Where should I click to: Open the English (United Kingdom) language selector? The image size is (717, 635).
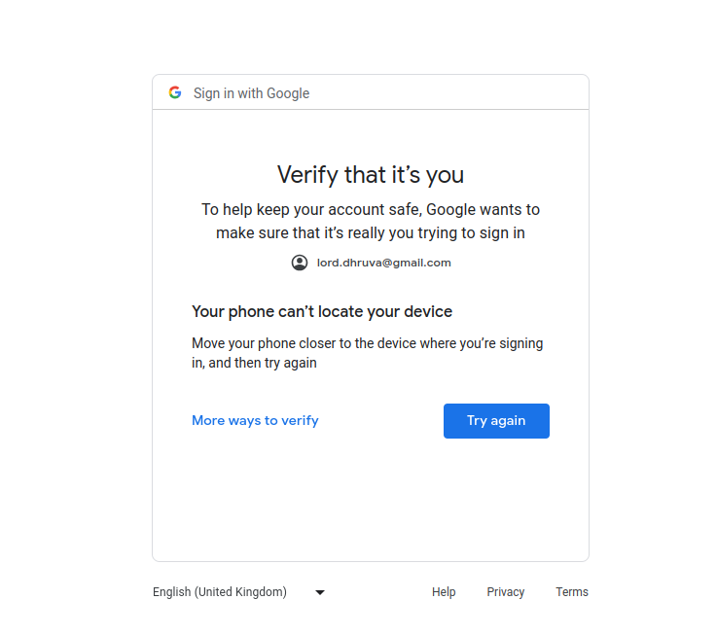[x=220, y=592]
